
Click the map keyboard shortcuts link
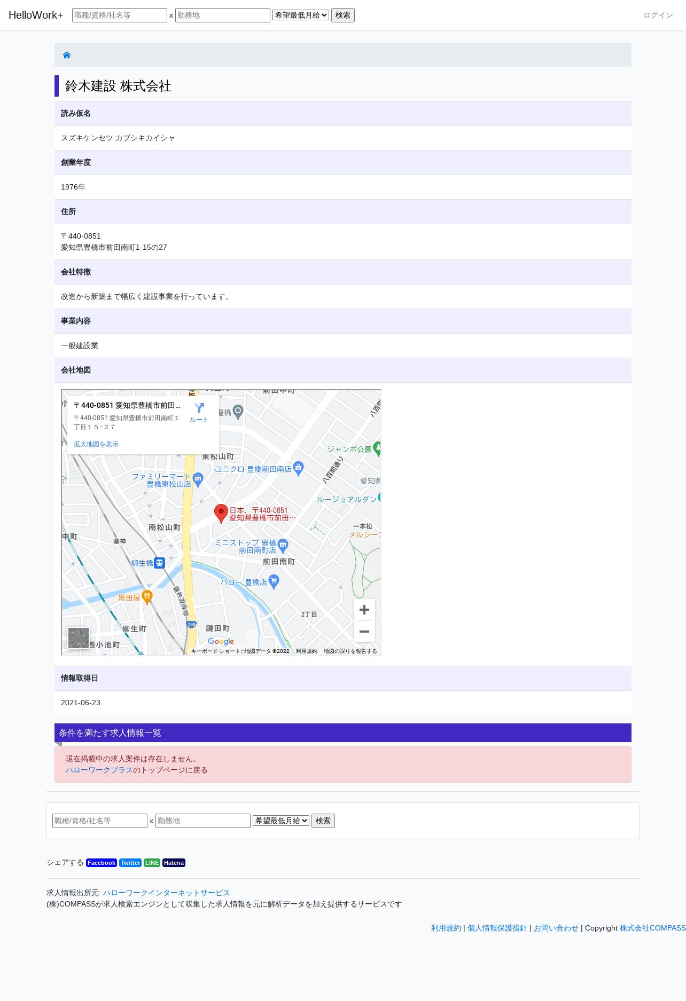tap(216, 651)
